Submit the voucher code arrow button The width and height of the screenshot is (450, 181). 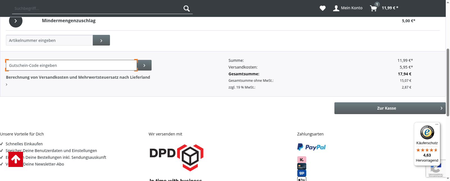(x=145, y=65)
